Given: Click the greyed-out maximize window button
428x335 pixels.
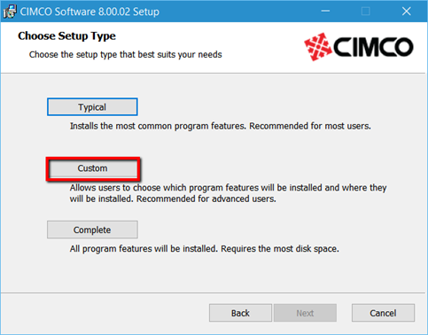Looking at the screenshot, I should point(366,12).
